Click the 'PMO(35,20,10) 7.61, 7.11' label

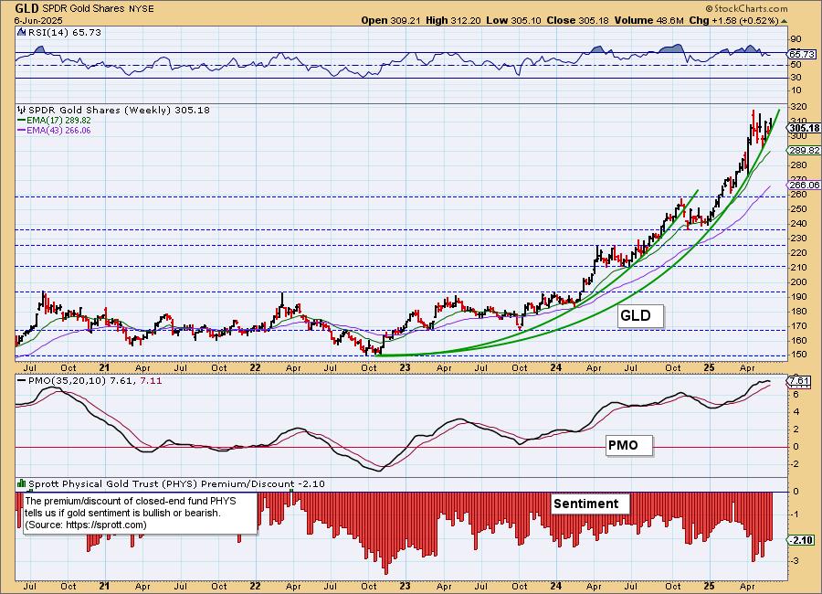(95, 380)
